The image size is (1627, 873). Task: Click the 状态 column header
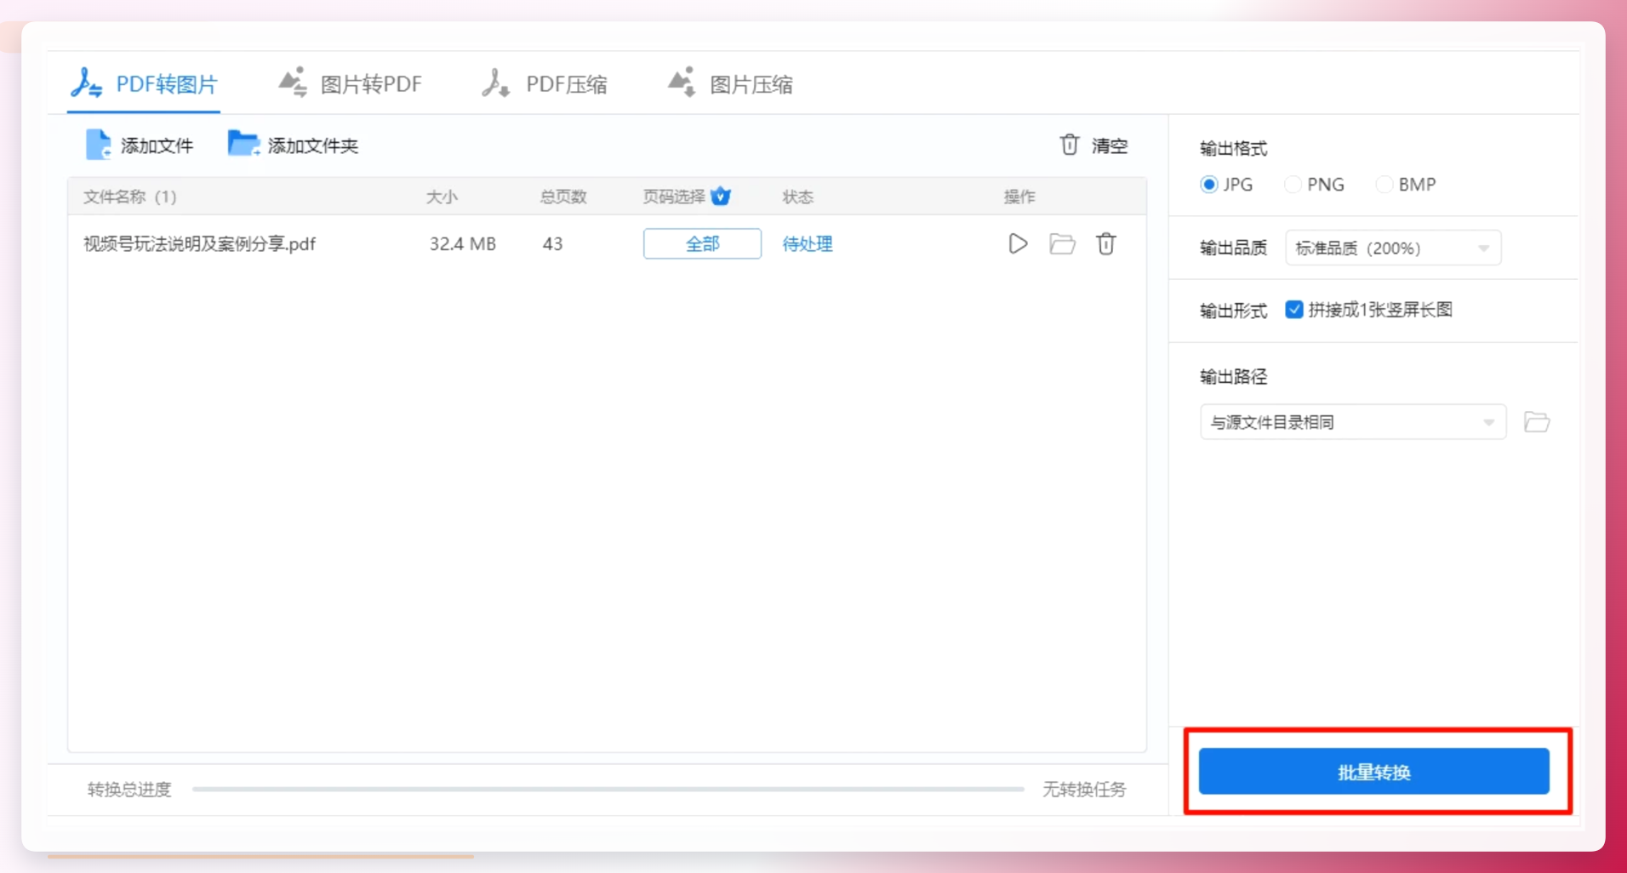pos(797,197)
